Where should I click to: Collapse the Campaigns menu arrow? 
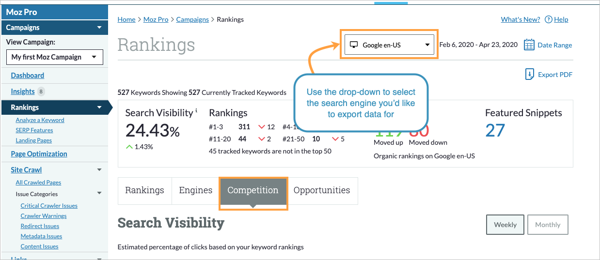click(x=99, y=28)
